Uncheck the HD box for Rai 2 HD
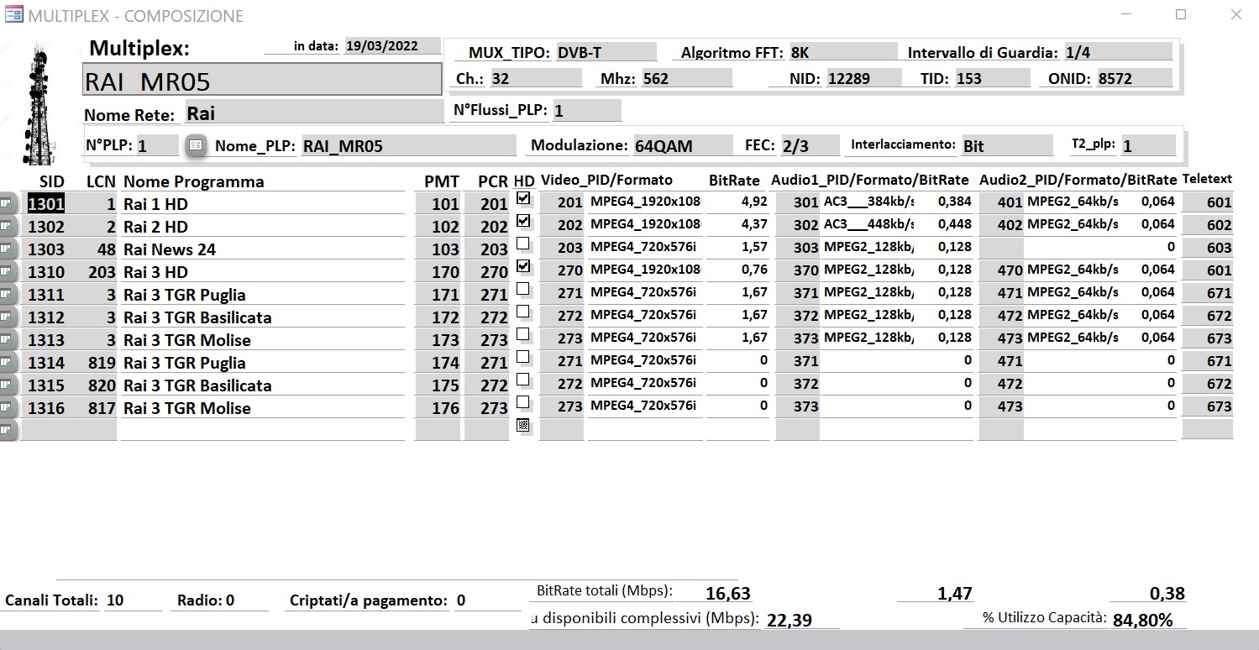Viewport: 1259px width, 650px height. pyautogui.click(x=523, y=221)
